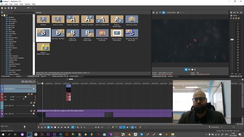
Task: Open the Insert menu
Action: click(16, 4)
